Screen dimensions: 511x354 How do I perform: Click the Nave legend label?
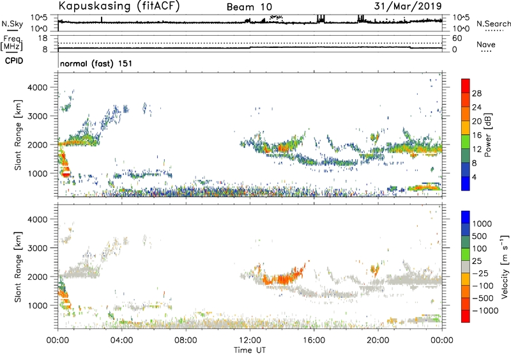click(486, 44)
